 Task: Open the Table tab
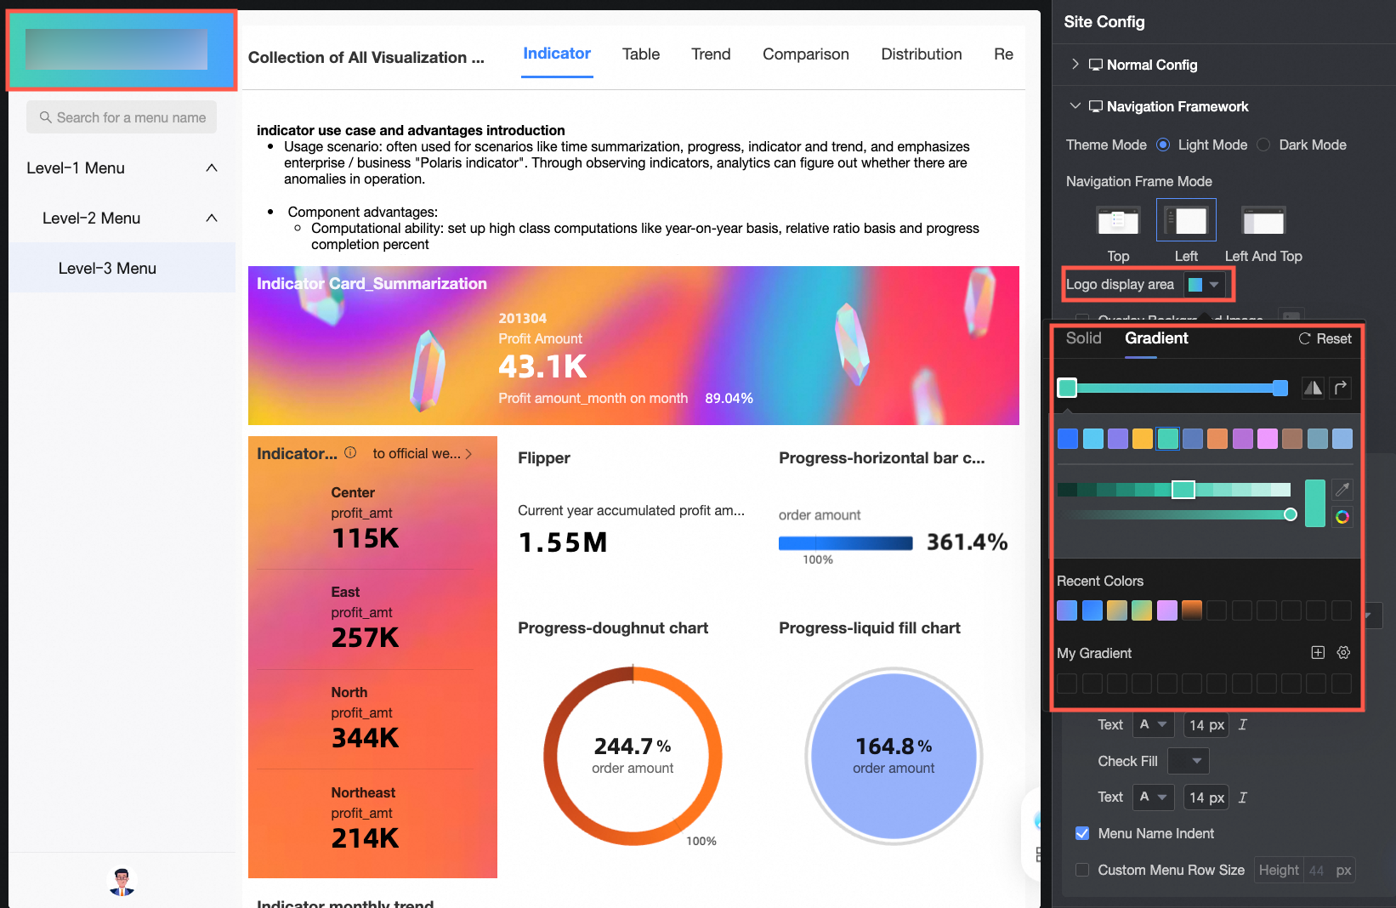(x=641, y=54)
